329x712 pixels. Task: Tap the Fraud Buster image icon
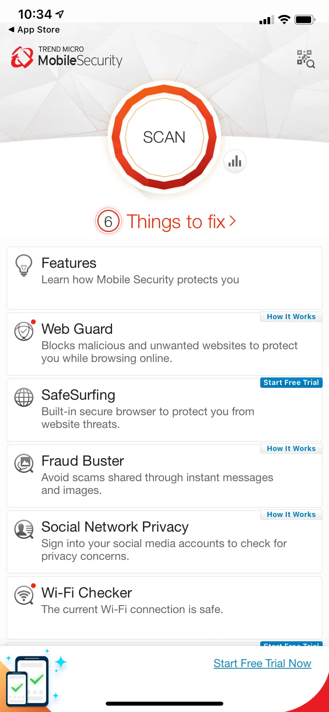[24, 463]
